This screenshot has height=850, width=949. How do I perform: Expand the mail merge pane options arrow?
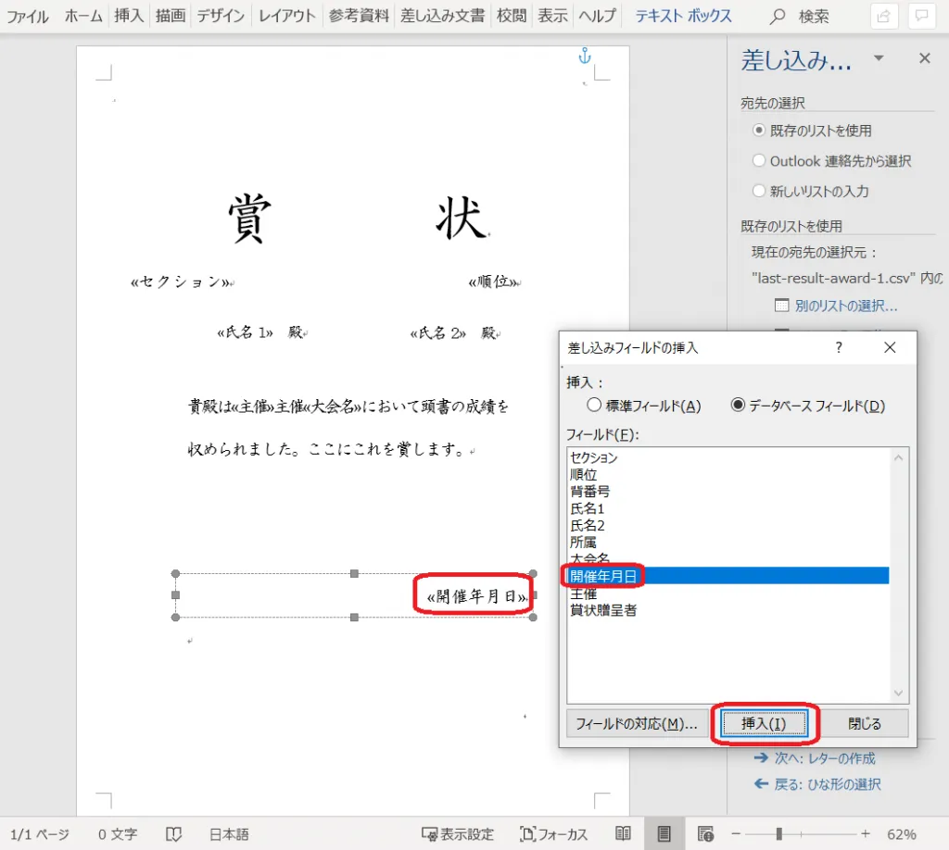point(878,59)
